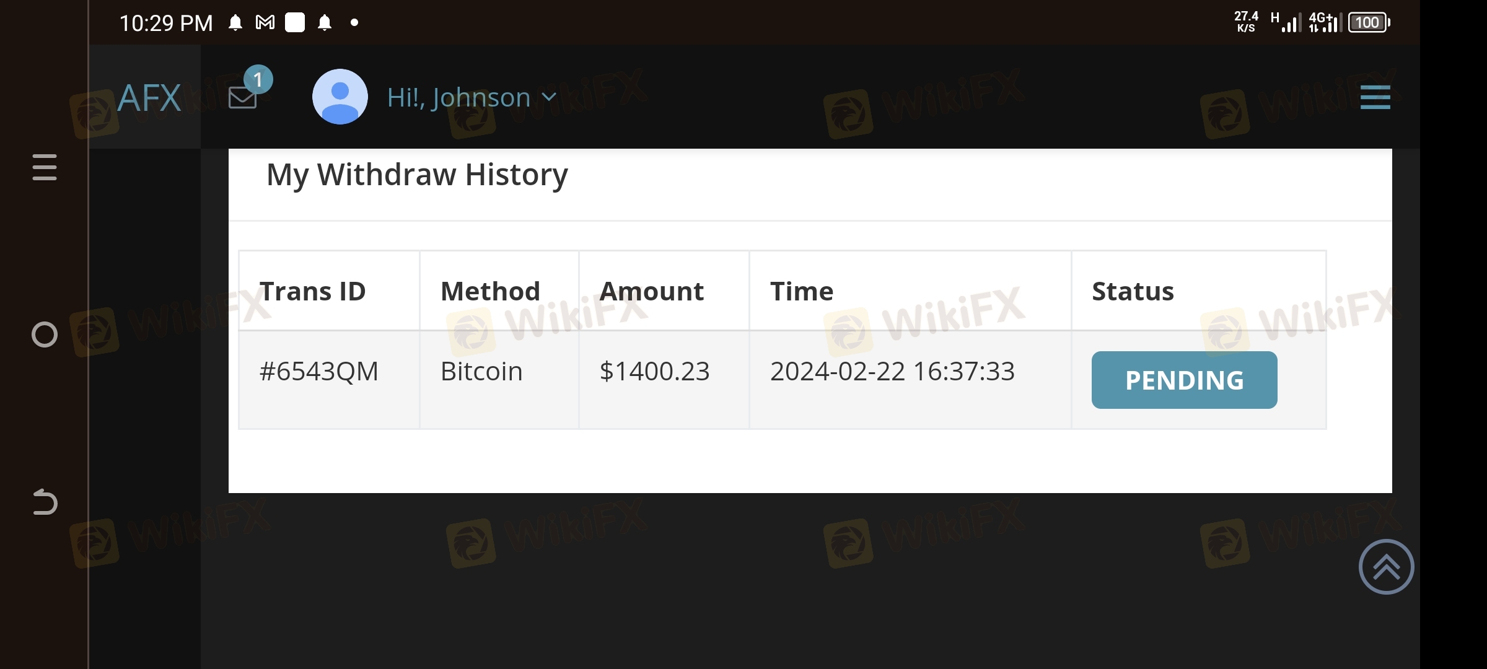The width and height of the screenshot is (1487, 669).
Task: Expand the Hi!, Johnson account dropdown
Action: coord(472,98)
